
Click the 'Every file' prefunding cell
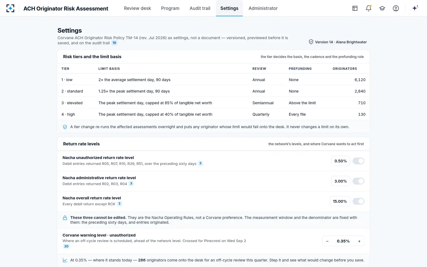[x=297, y=115]
